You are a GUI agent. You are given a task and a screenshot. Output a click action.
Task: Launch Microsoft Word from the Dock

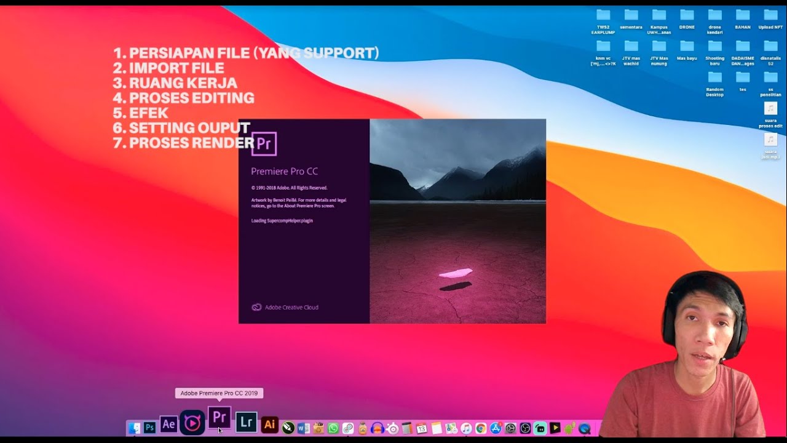(304, 428)
